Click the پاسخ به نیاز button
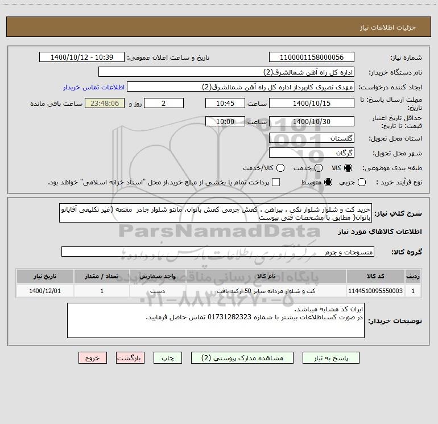The height and width of the screenshot is (424, 438). (330, 358)
